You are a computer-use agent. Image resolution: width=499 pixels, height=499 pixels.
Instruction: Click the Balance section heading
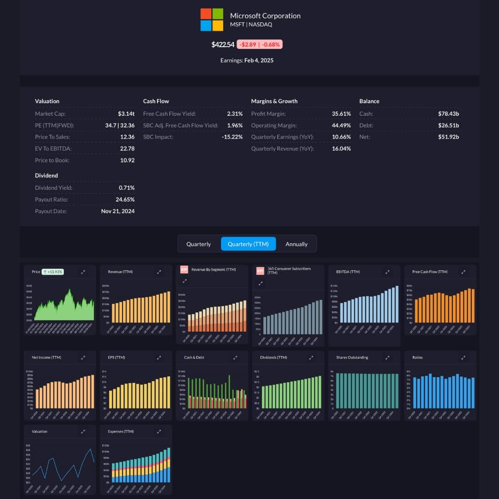[369, 101]
